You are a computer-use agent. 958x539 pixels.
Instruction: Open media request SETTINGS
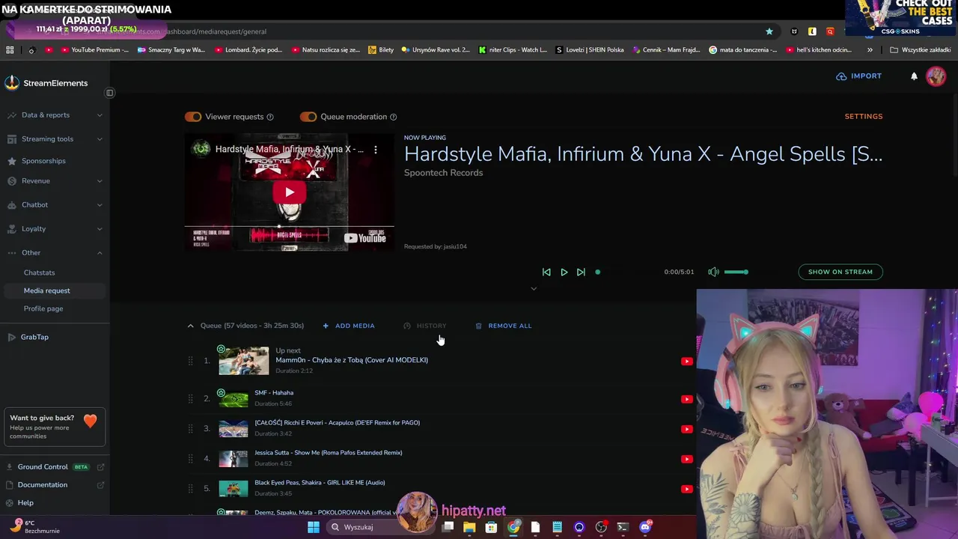(x=864, y=117)
